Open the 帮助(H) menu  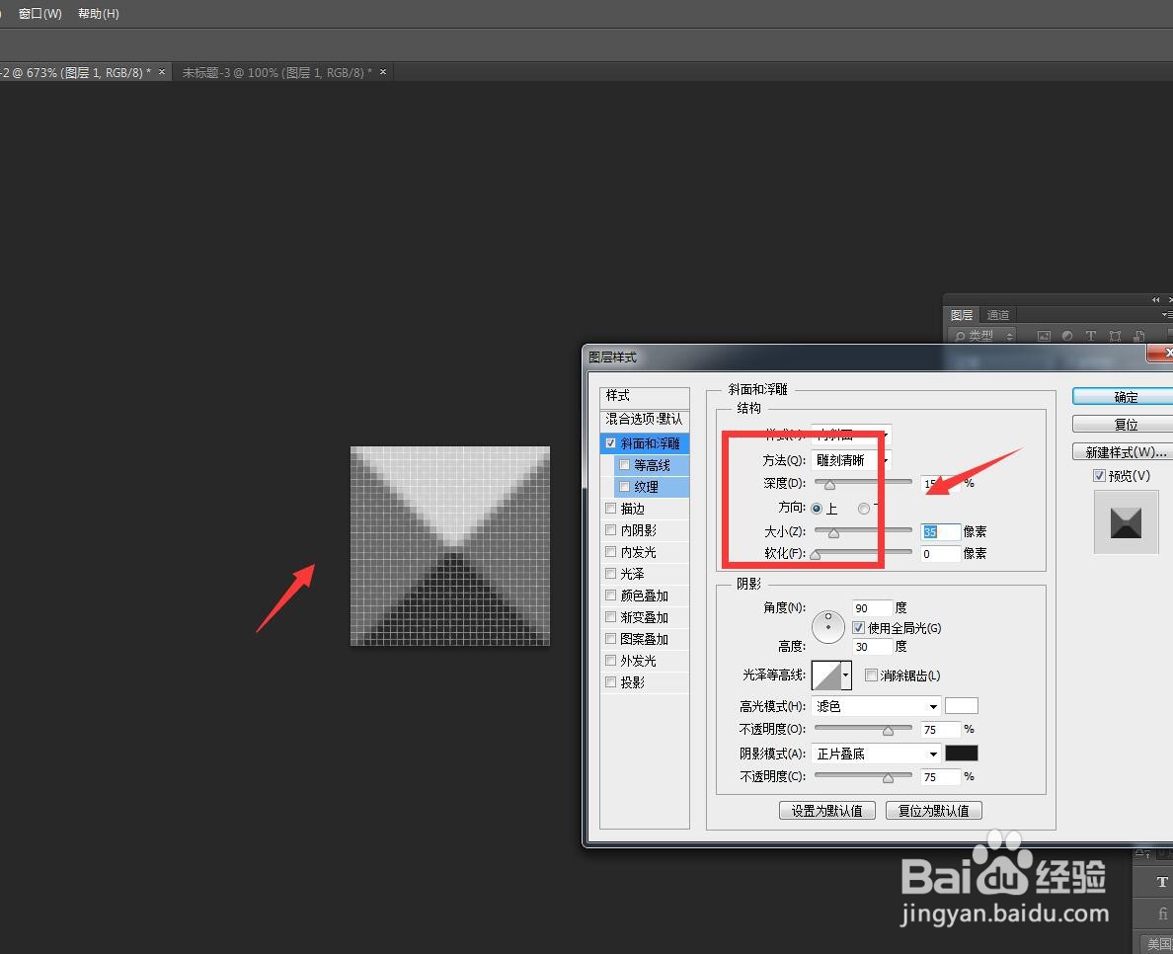click(x=98, y=14)
